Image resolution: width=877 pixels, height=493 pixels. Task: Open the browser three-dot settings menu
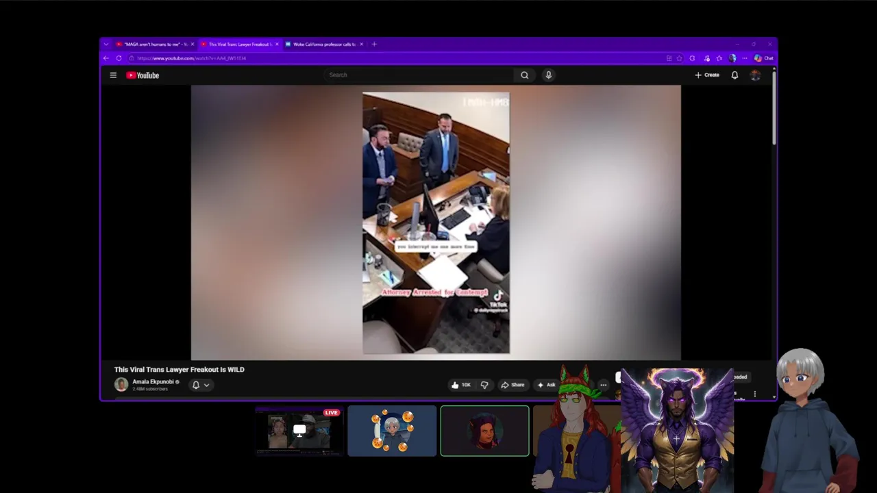[744, 58]
